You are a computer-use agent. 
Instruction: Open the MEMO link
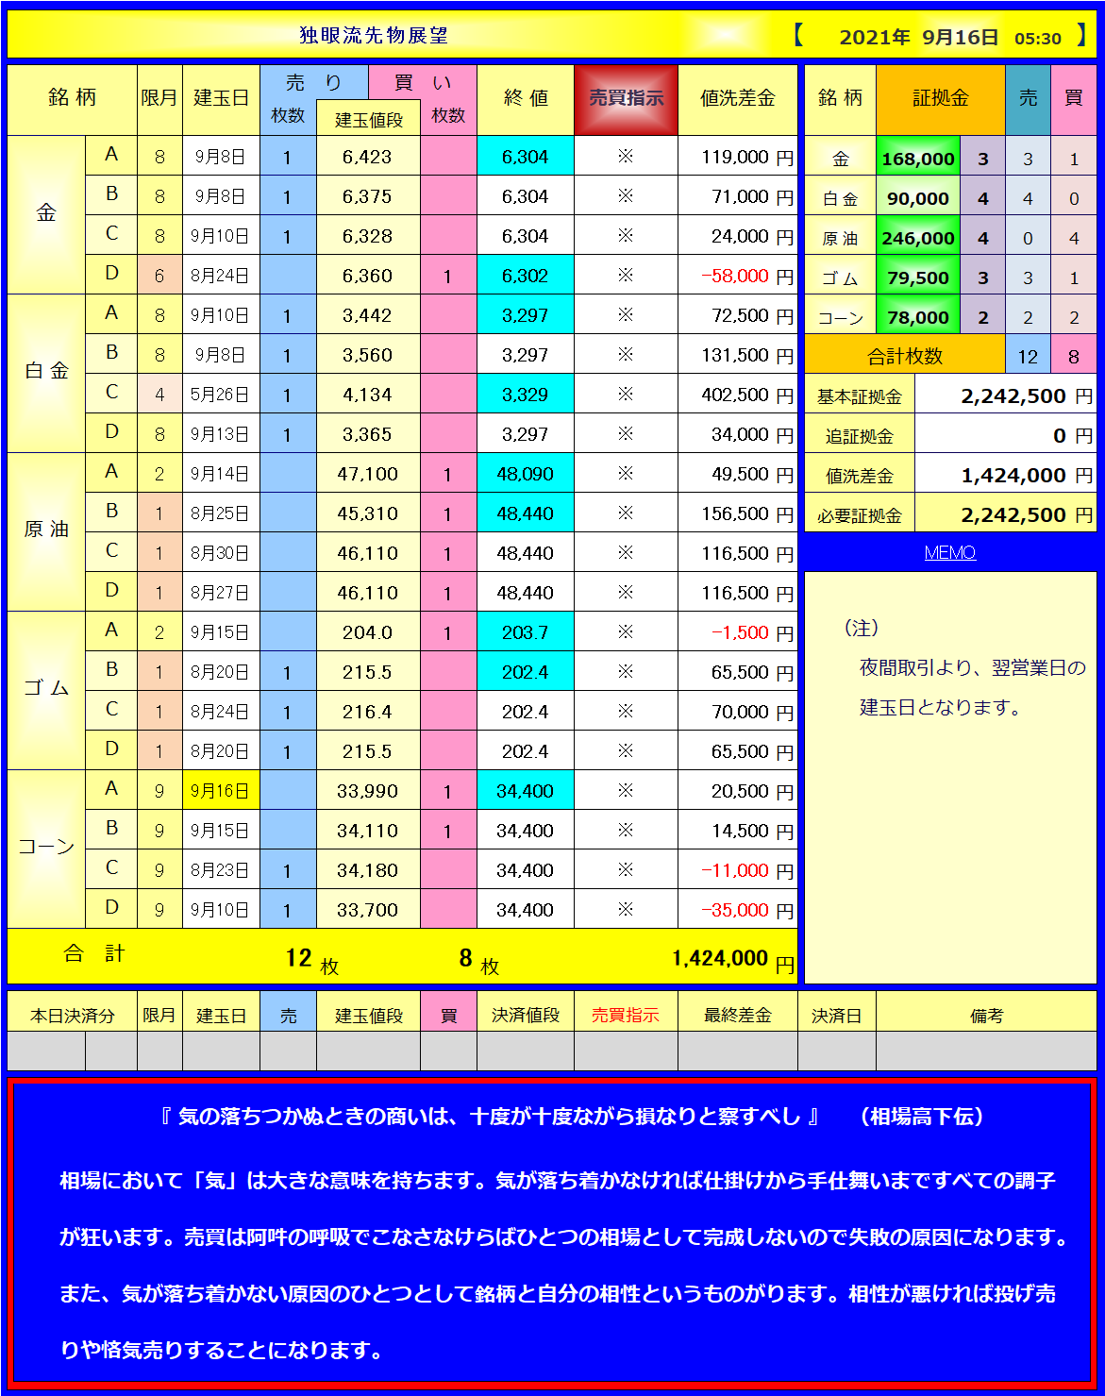[949, 553]
